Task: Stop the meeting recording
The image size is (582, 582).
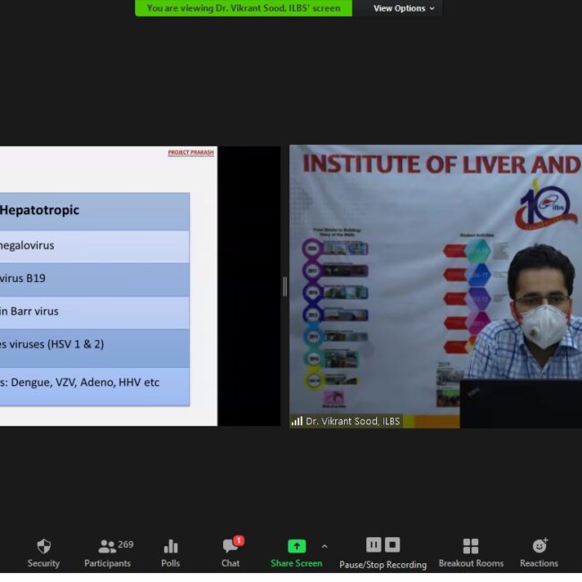Action: click(392, 544)
